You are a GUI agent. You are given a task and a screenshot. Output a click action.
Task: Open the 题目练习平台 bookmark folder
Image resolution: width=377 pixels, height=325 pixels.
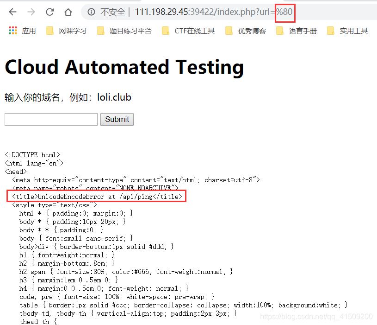(x=124, y=31)
